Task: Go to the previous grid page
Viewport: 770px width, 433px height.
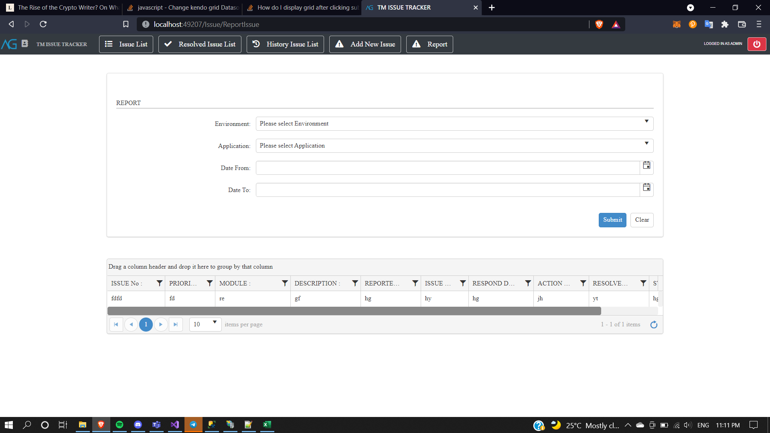Action: pos(131,324)
